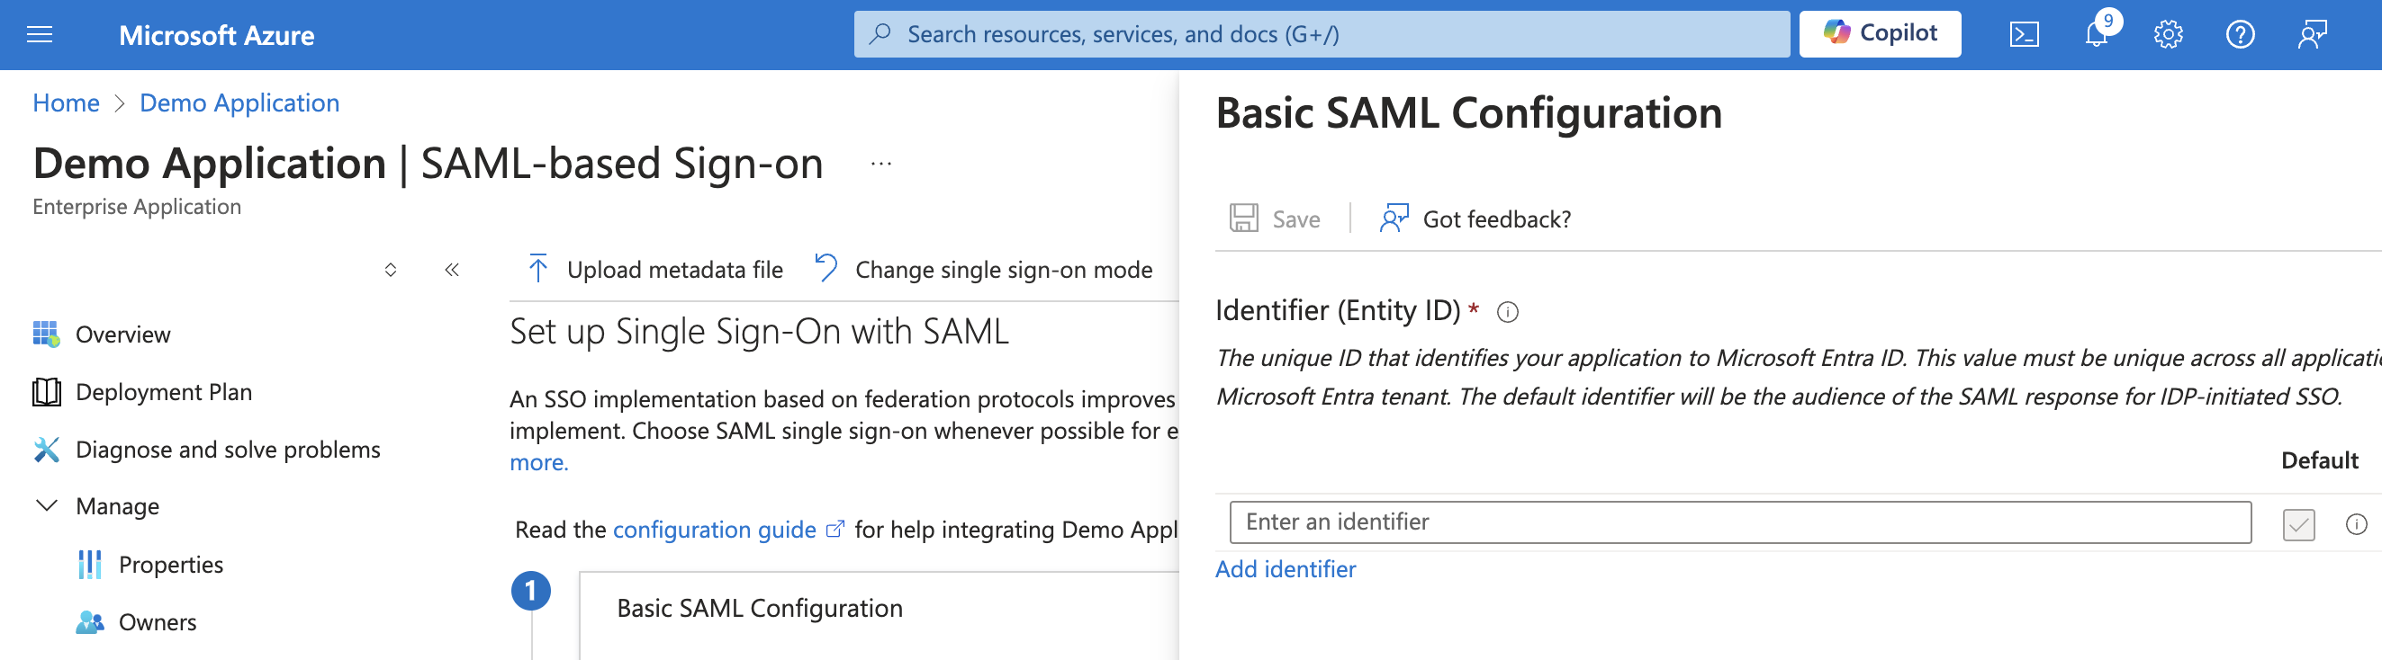Click the Overview grid icon
Viewport: 2382px width, 660px height.
46,334
